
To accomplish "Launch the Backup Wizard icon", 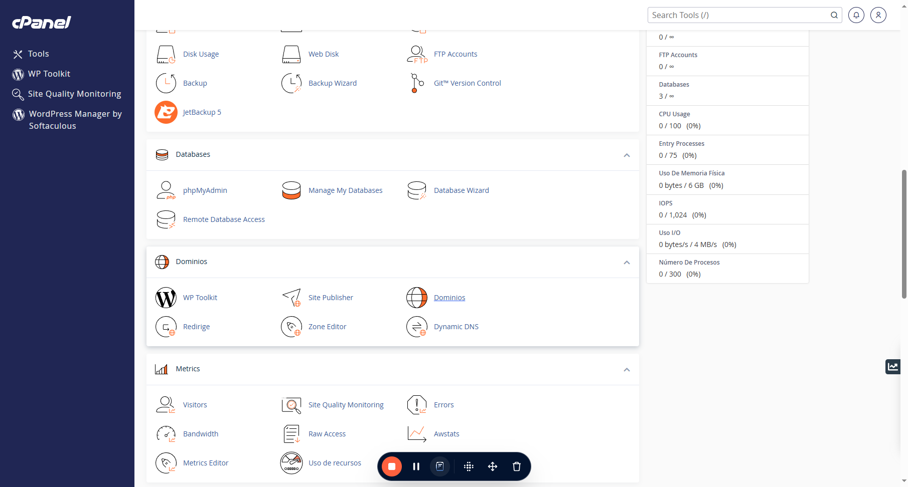I will 291,83.
